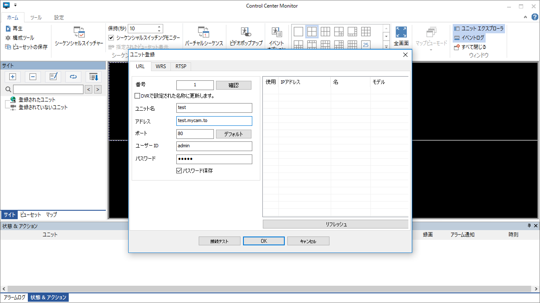
Task: Open the quick access toolbar dropdown
Action: 16,5
